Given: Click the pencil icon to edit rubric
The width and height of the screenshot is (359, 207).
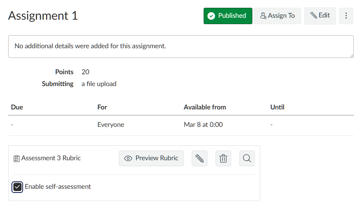Looking at the screenshot, I should 200,158.
